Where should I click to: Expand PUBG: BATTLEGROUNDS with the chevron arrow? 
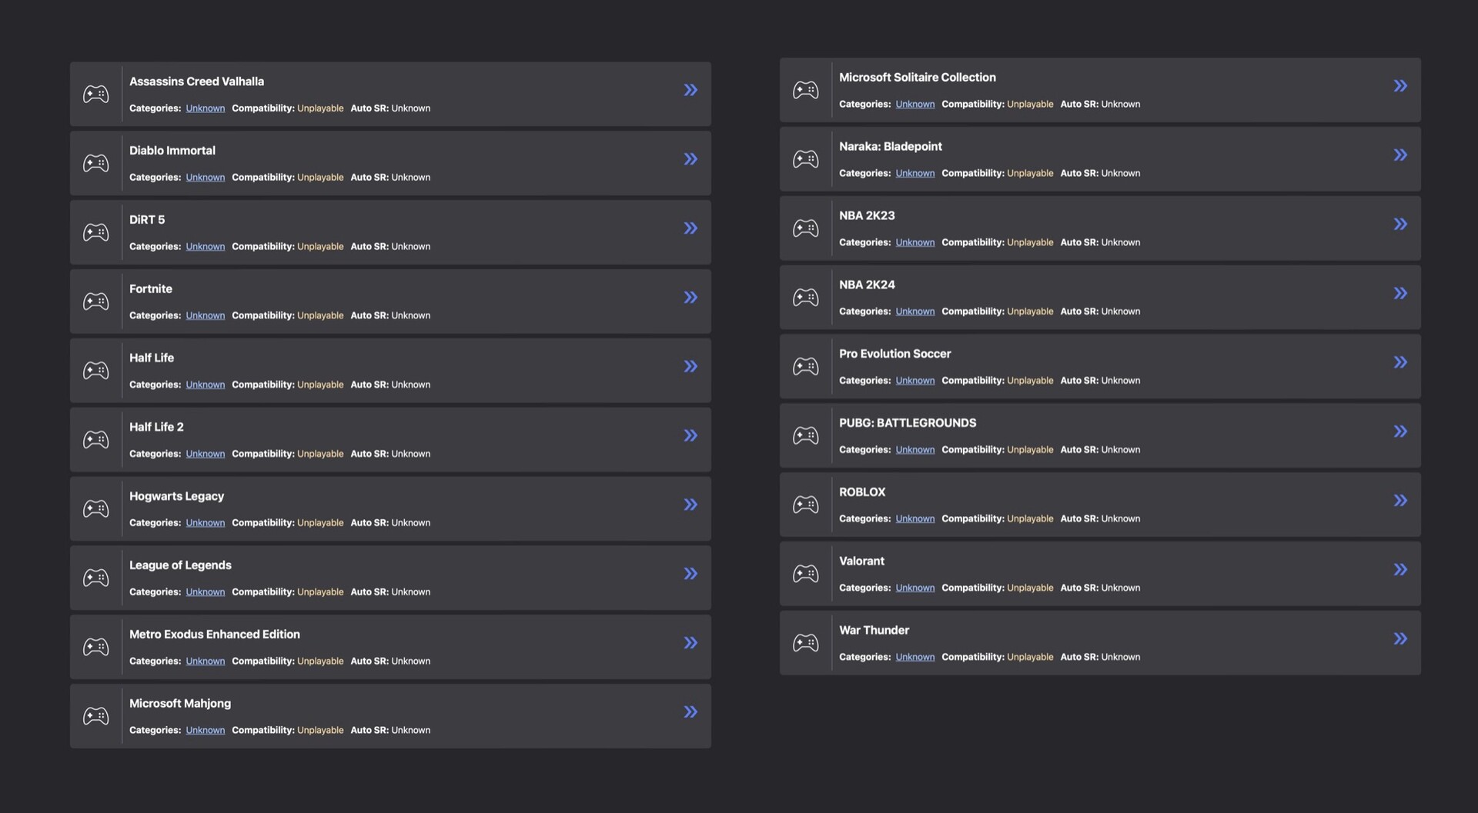[1400, 431]
